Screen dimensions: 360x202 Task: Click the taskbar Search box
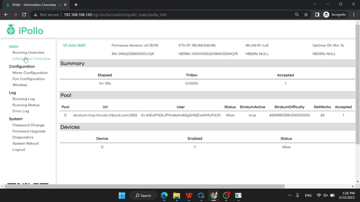point(143,196)
